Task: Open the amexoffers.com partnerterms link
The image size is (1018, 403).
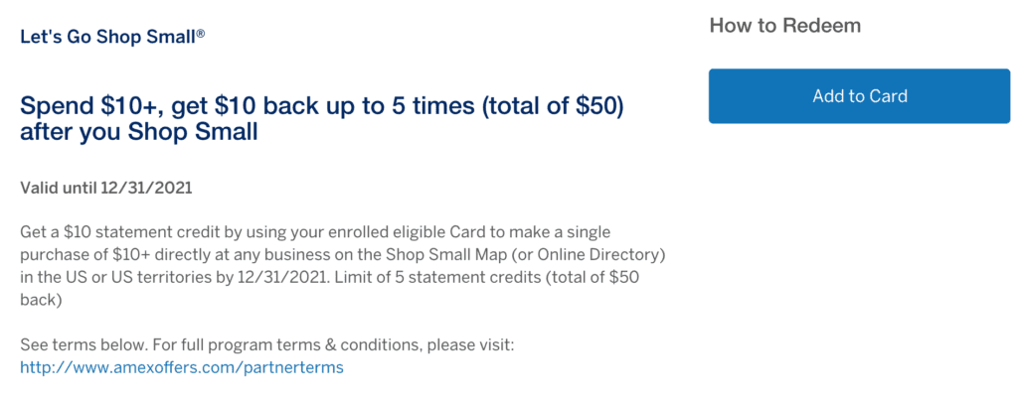Action: (x=181, y=368)
